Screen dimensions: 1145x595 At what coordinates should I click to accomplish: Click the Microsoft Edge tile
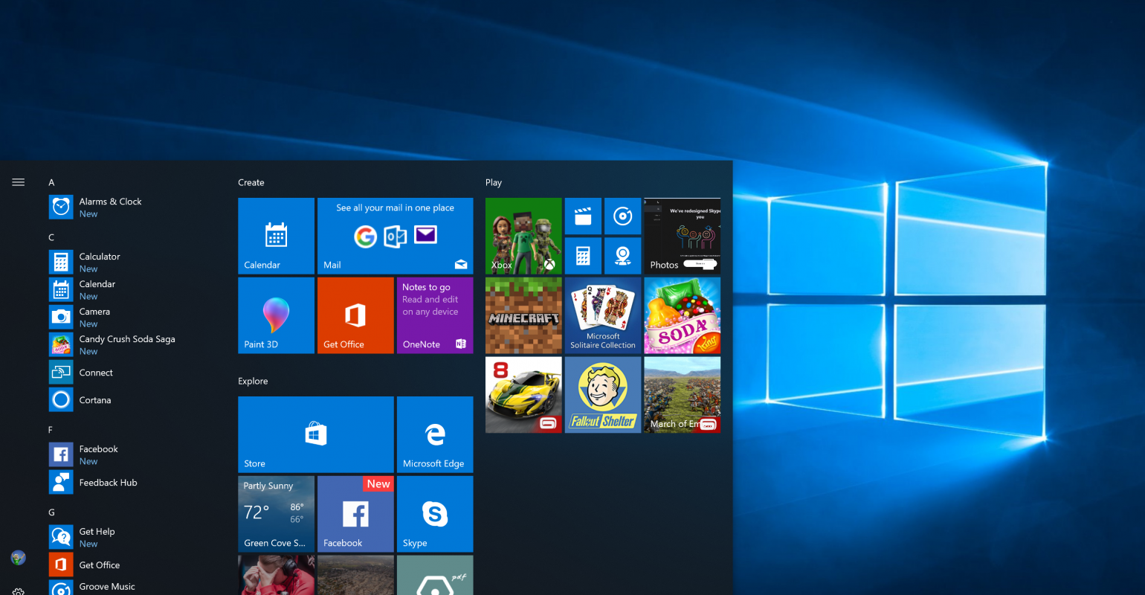pos(435,434)
